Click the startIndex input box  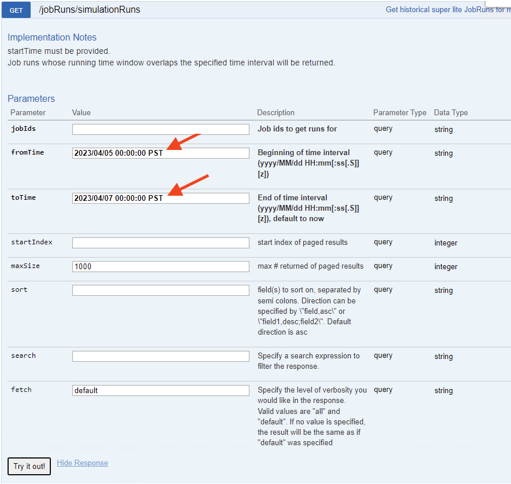pyautogui.click(x=160, y=243)
